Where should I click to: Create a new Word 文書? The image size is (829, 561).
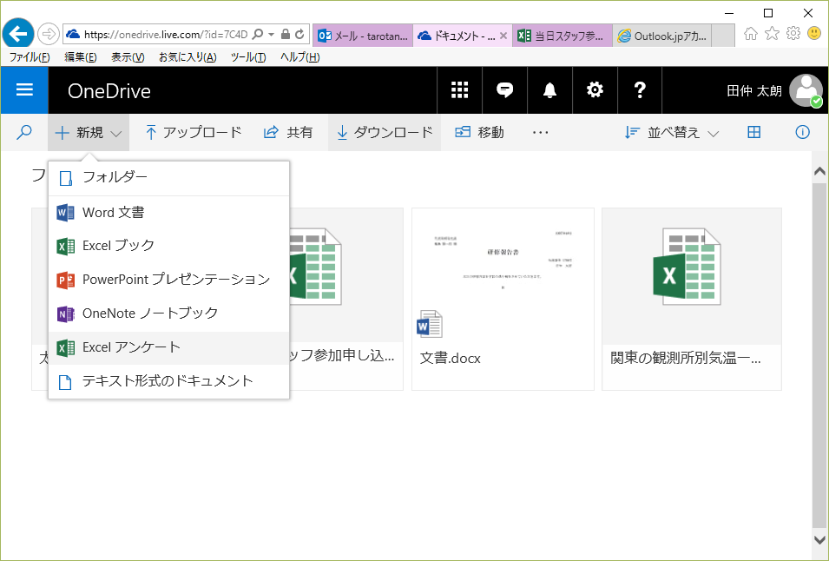(168, 213)
